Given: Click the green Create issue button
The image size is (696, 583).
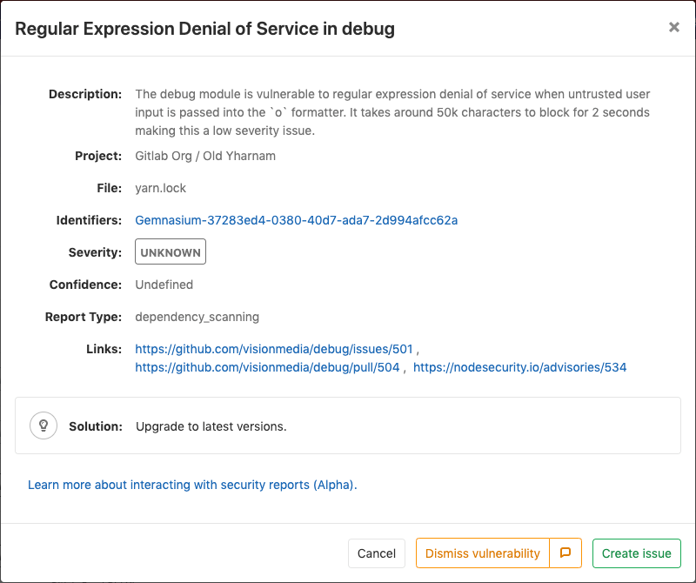Looking at the screenshot, I should click(636, 553).
